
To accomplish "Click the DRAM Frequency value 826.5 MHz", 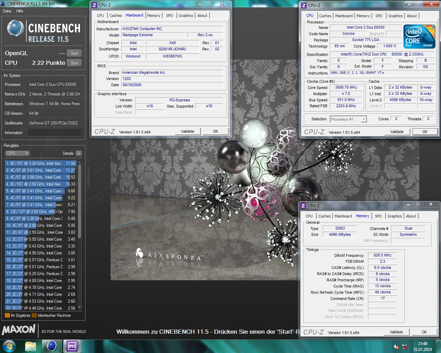I will 382,255.
